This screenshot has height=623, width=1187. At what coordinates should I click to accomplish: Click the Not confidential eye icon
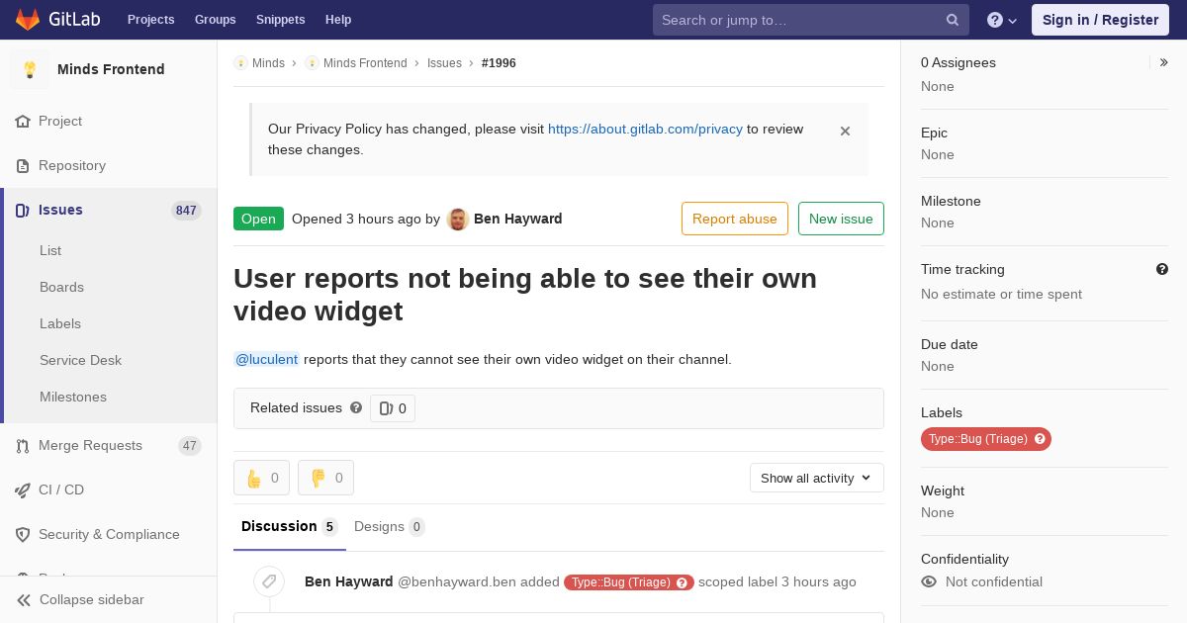coord(929,581)
